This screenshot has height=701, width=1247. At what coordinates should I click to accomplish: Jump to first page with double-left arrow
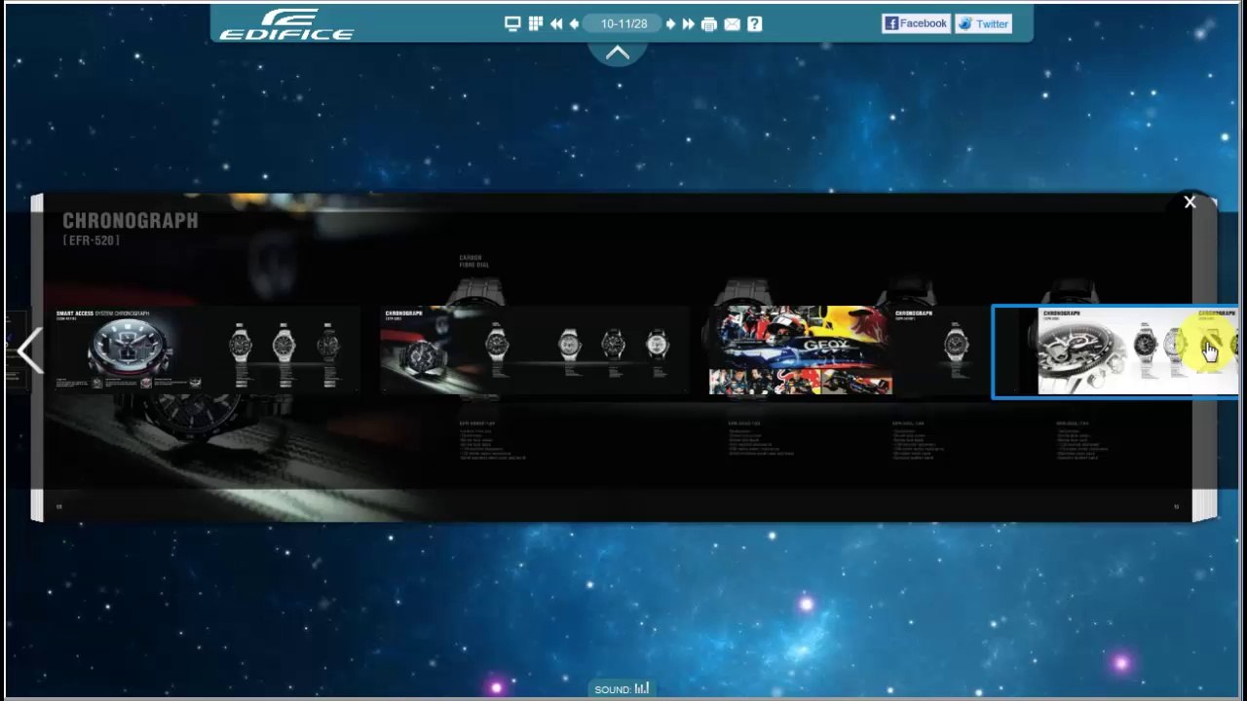(555, 24)
